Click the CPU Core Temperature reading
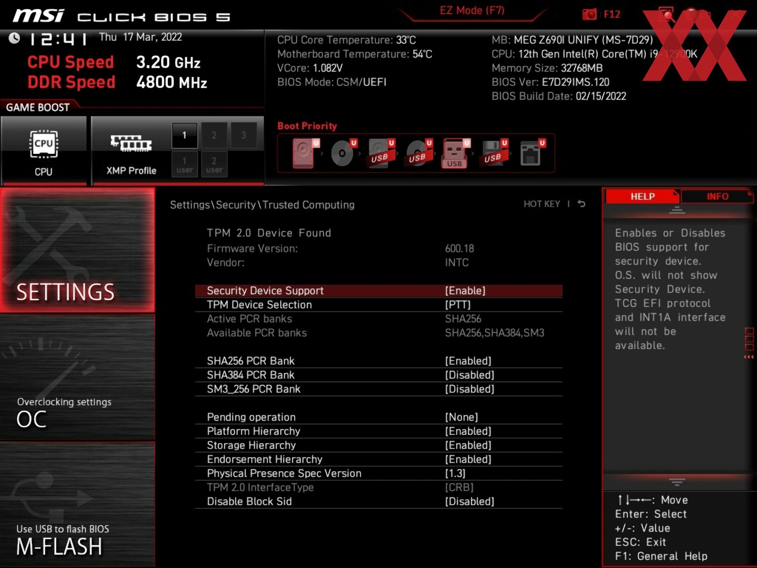This screenshot has width=757, height=568. [x=347, y=40]
